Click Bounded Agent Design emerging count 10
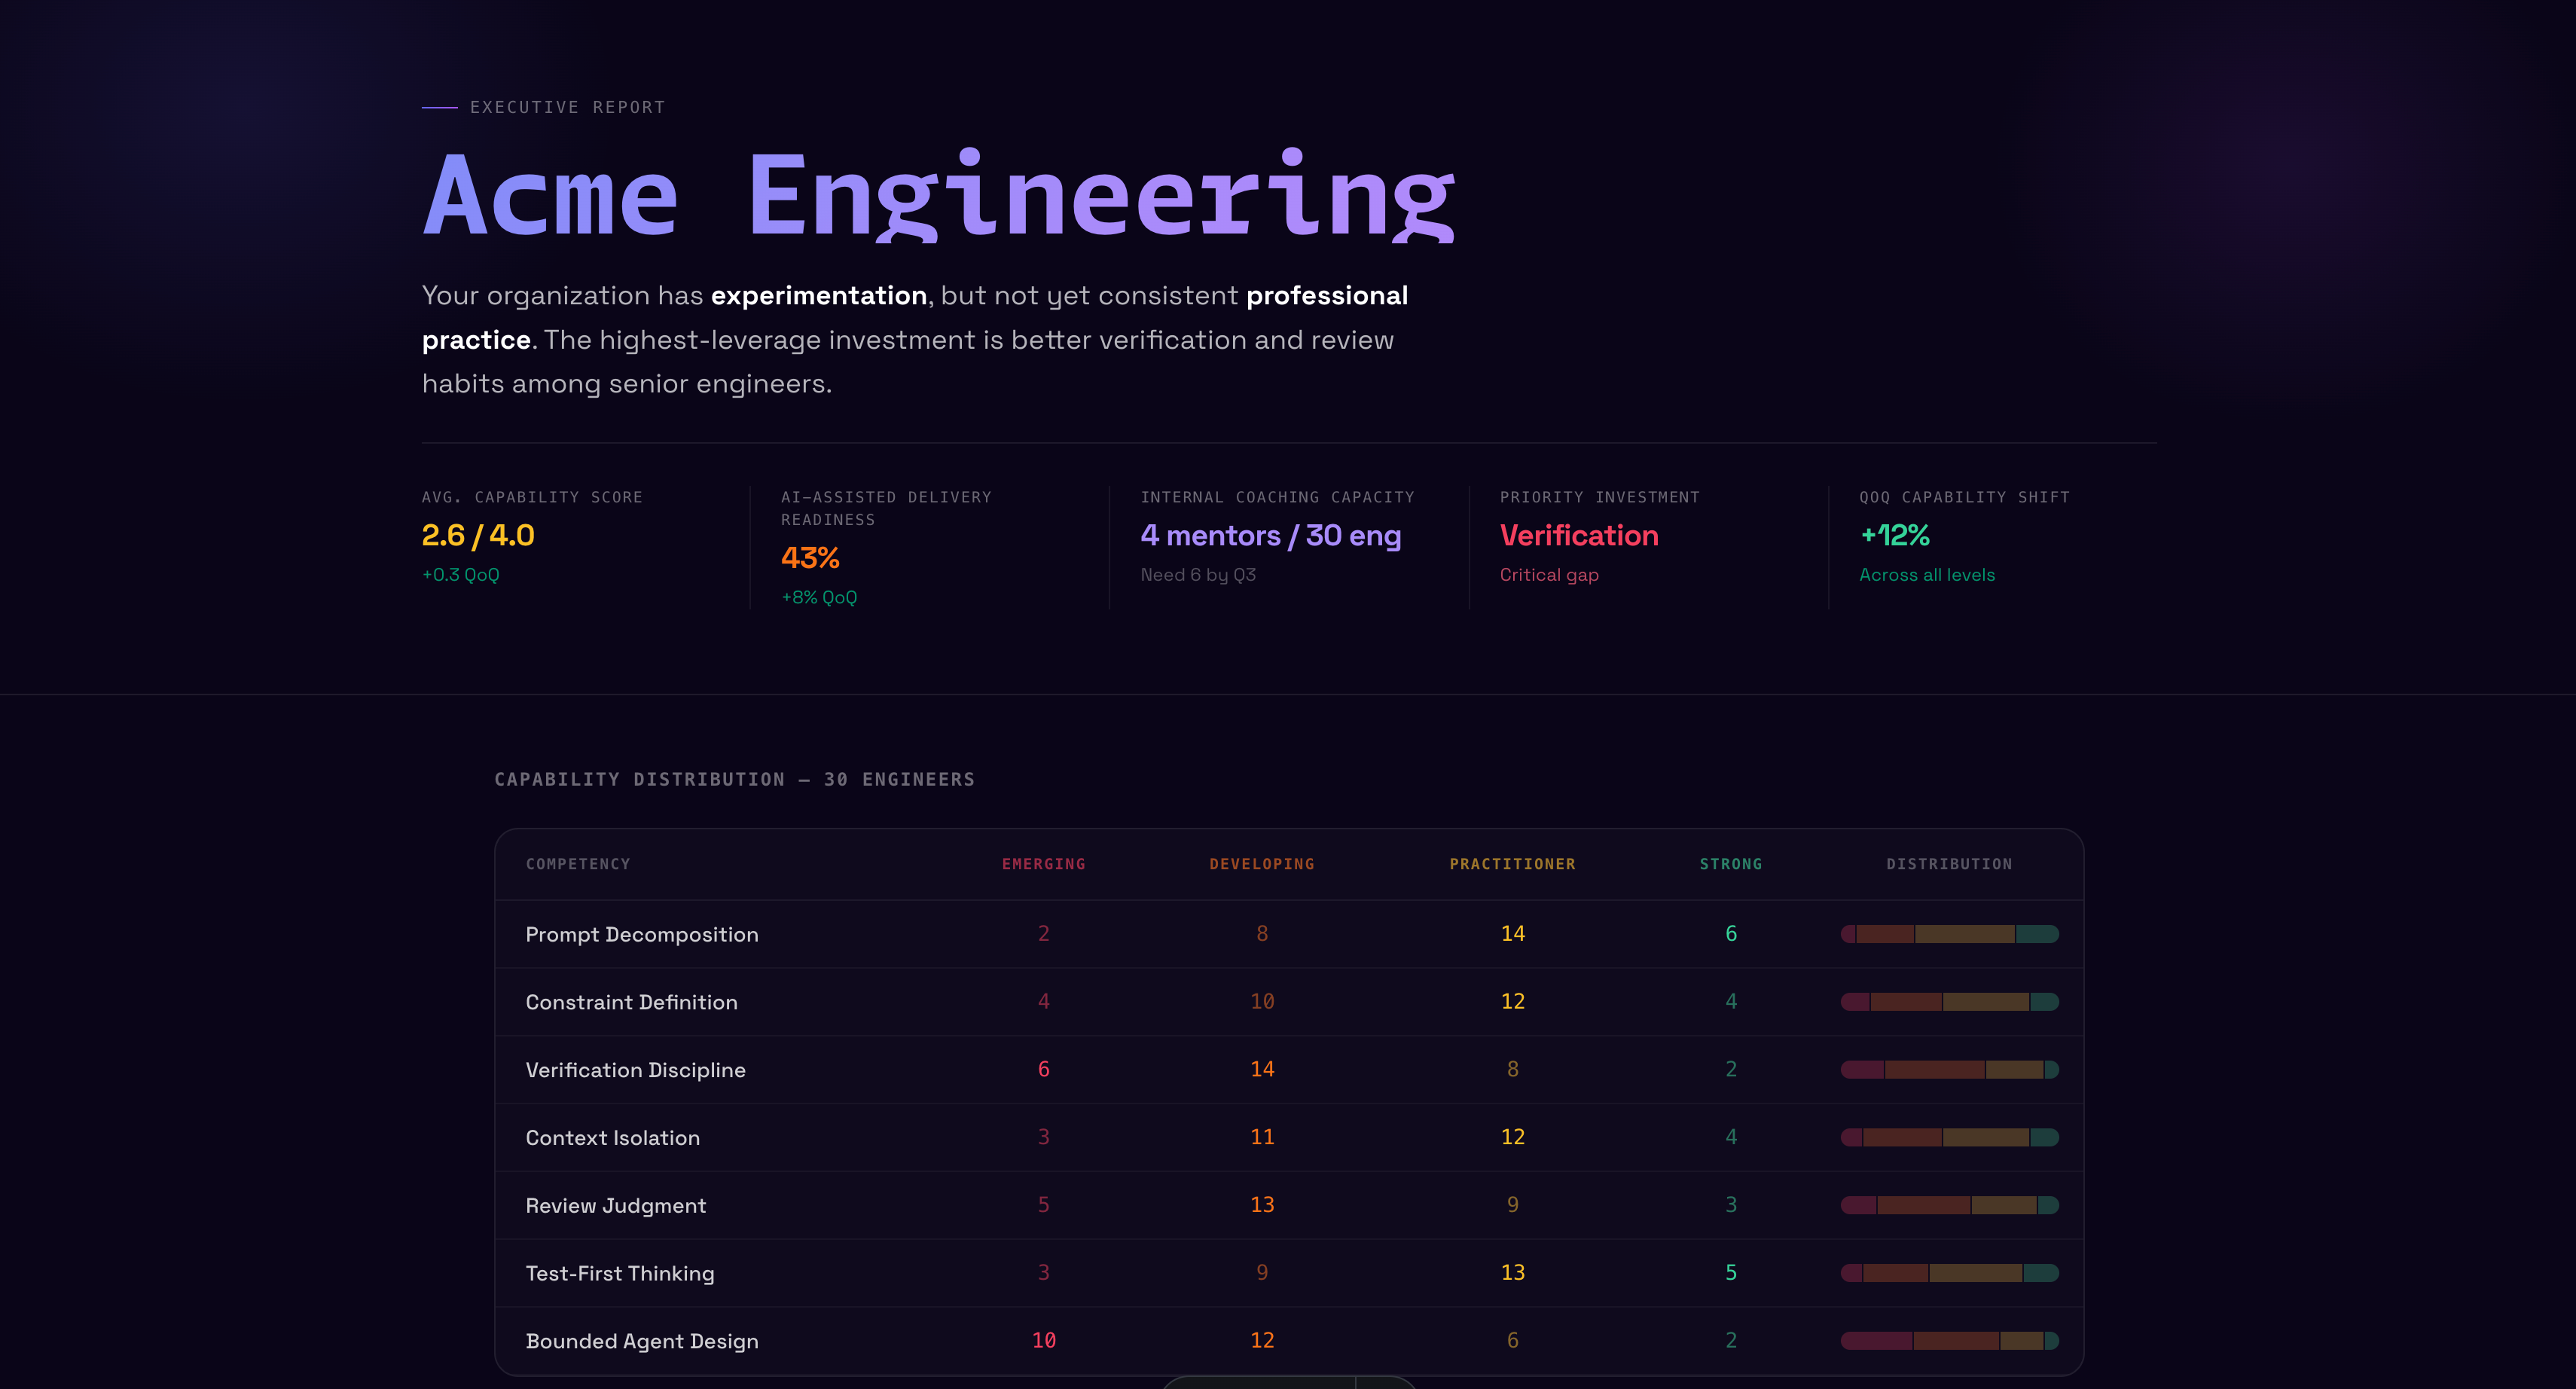The image size is (2576, 1389). [x=1043, y=1340]
